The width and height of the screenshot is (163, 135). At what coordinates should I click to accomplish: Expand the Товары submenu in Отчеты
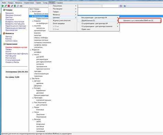(63, 12)
